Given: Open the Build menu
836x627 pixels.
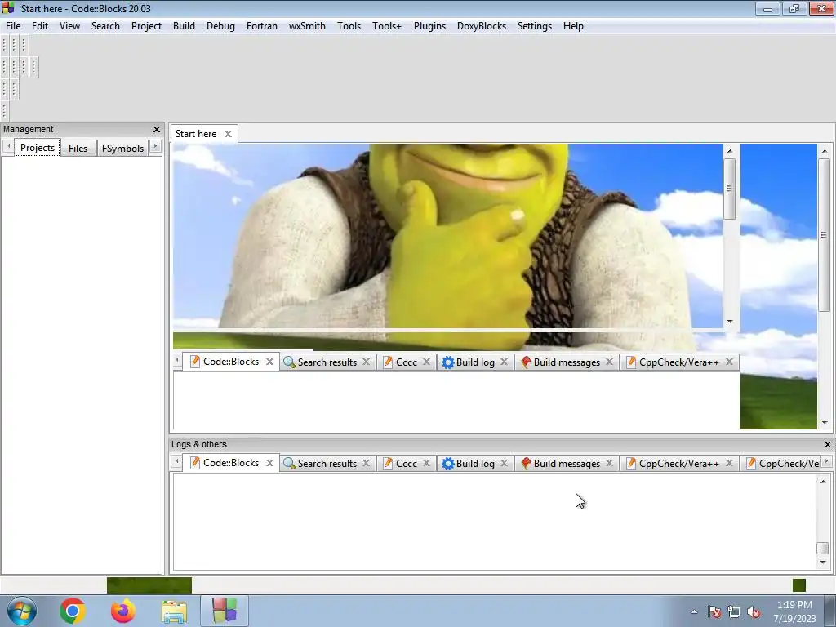Looking at the screenshot, I should tap(184, 26).
